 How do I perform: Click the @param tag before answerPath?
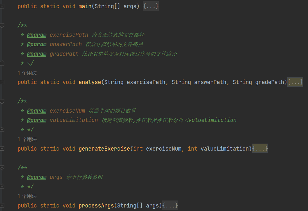coord(36,44)
